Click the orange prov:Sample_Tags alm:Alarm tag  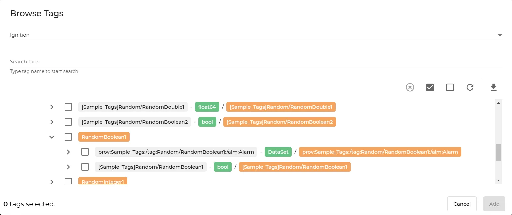tap(380, 152)
